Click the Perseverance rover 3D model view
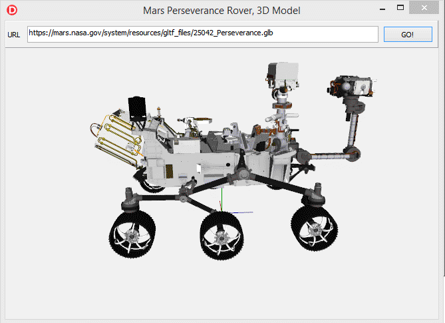 tap(222, 184)
